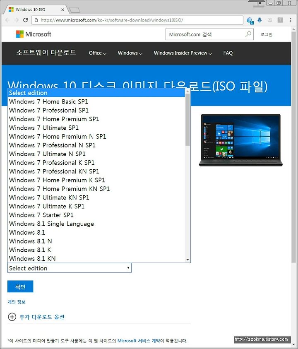Click the globe extension icon with badge
This screenshot has width=298, height=349.
click(x=250, y=20)
